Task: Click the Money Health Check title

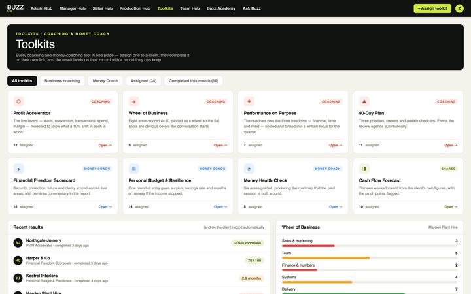Action: tap(265, 180)
